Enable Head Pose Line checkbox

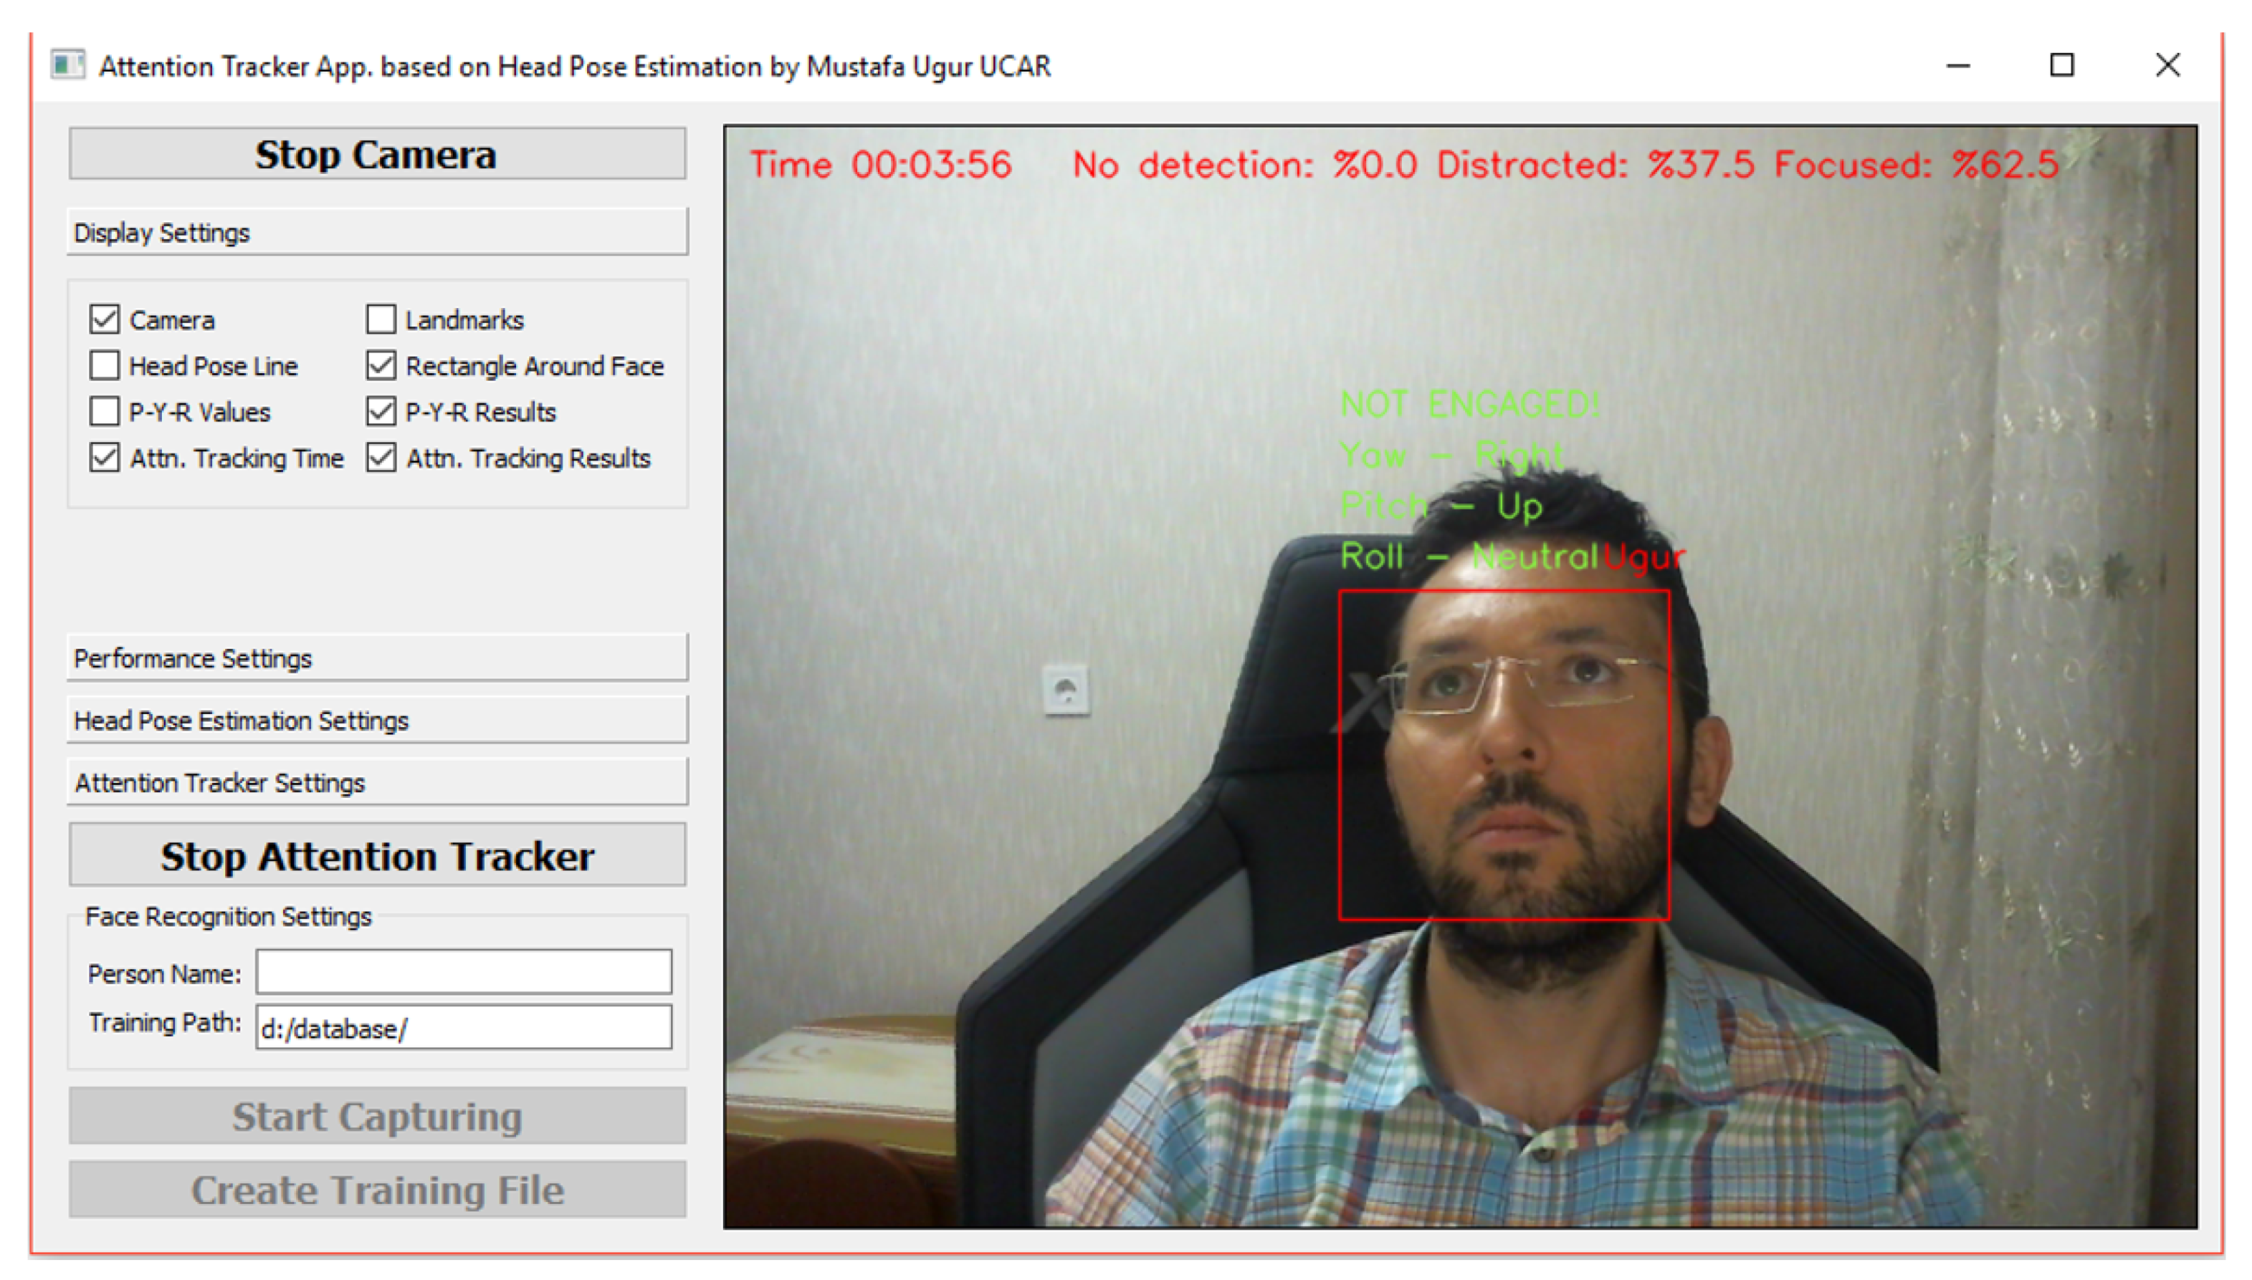click(x=105, y=365)
